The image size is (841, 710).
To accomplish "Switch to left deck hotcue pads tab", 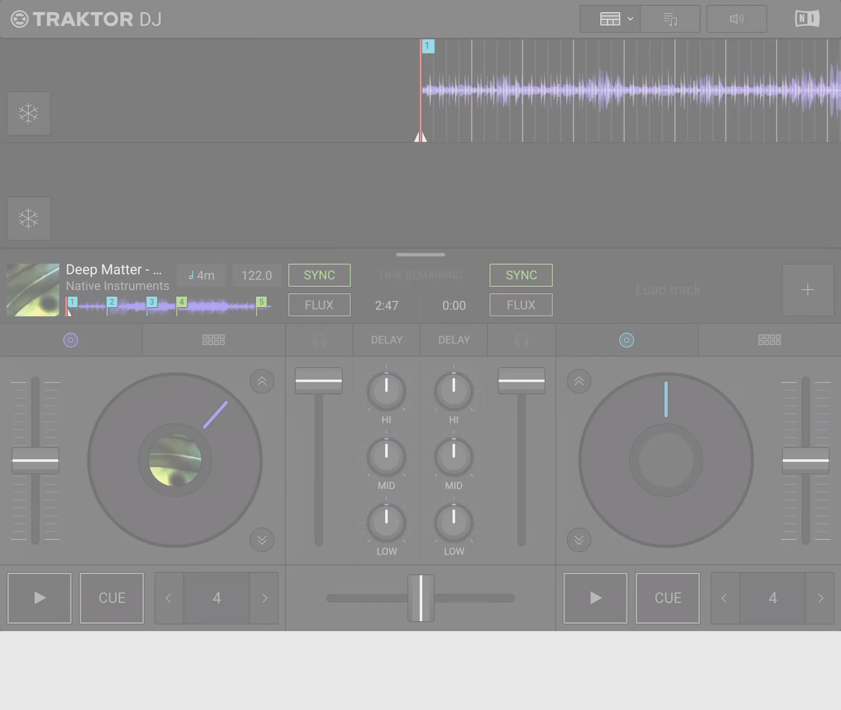I will point(213,340).
